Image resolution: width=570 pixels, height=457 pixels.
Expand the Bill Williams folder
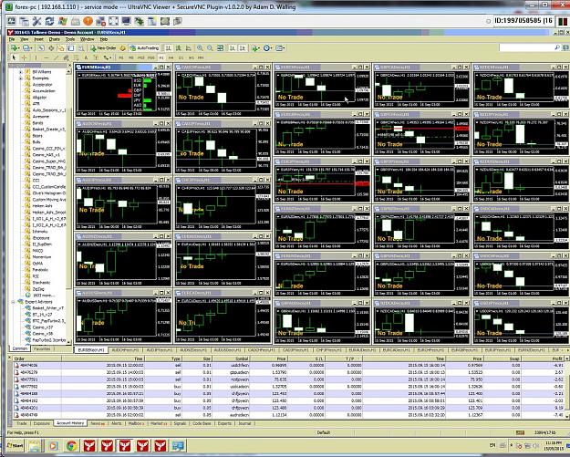[x=21, y=72]
